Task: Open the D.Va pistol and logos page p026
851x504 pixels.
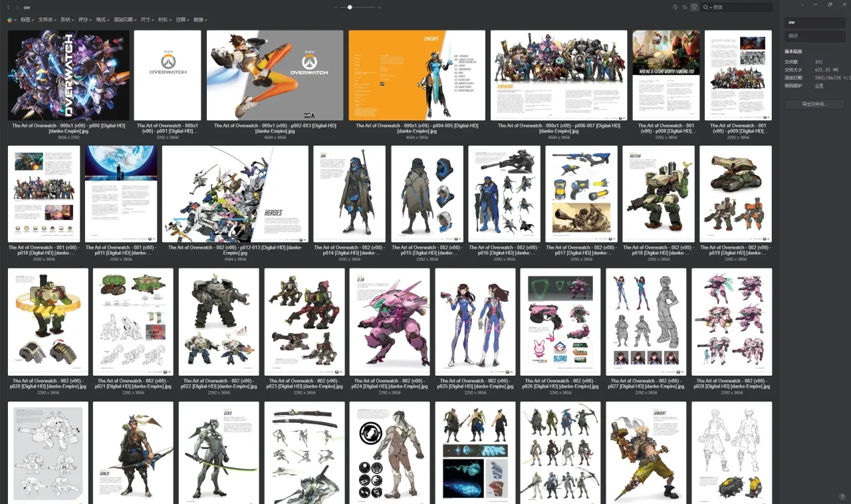Action: click(x=560, y=322)
